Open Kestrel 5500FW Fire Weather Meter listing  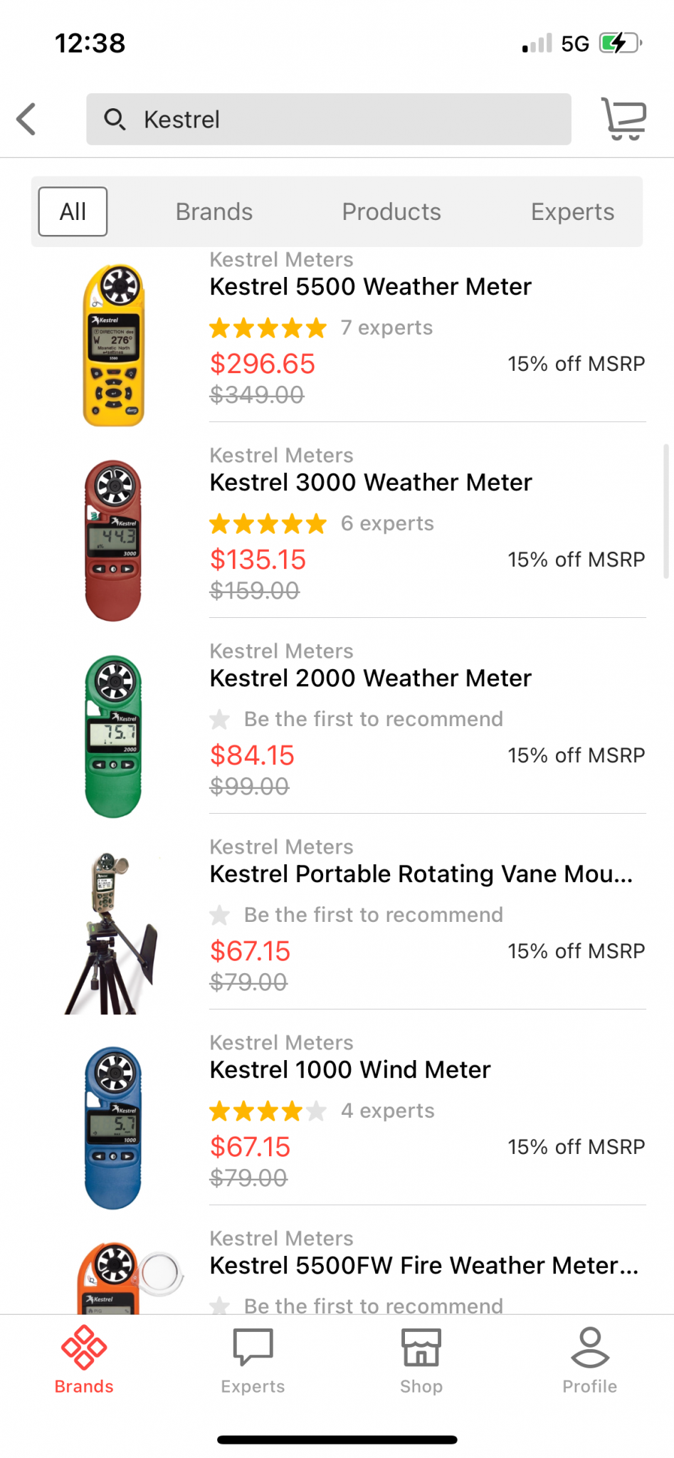coord(424,1266)
